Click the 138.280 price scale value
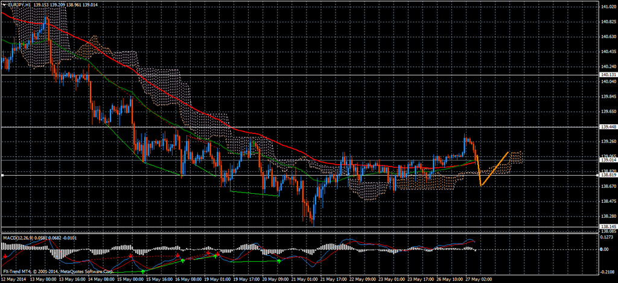Screen dimensions: 618x283 tap(608, 216)
